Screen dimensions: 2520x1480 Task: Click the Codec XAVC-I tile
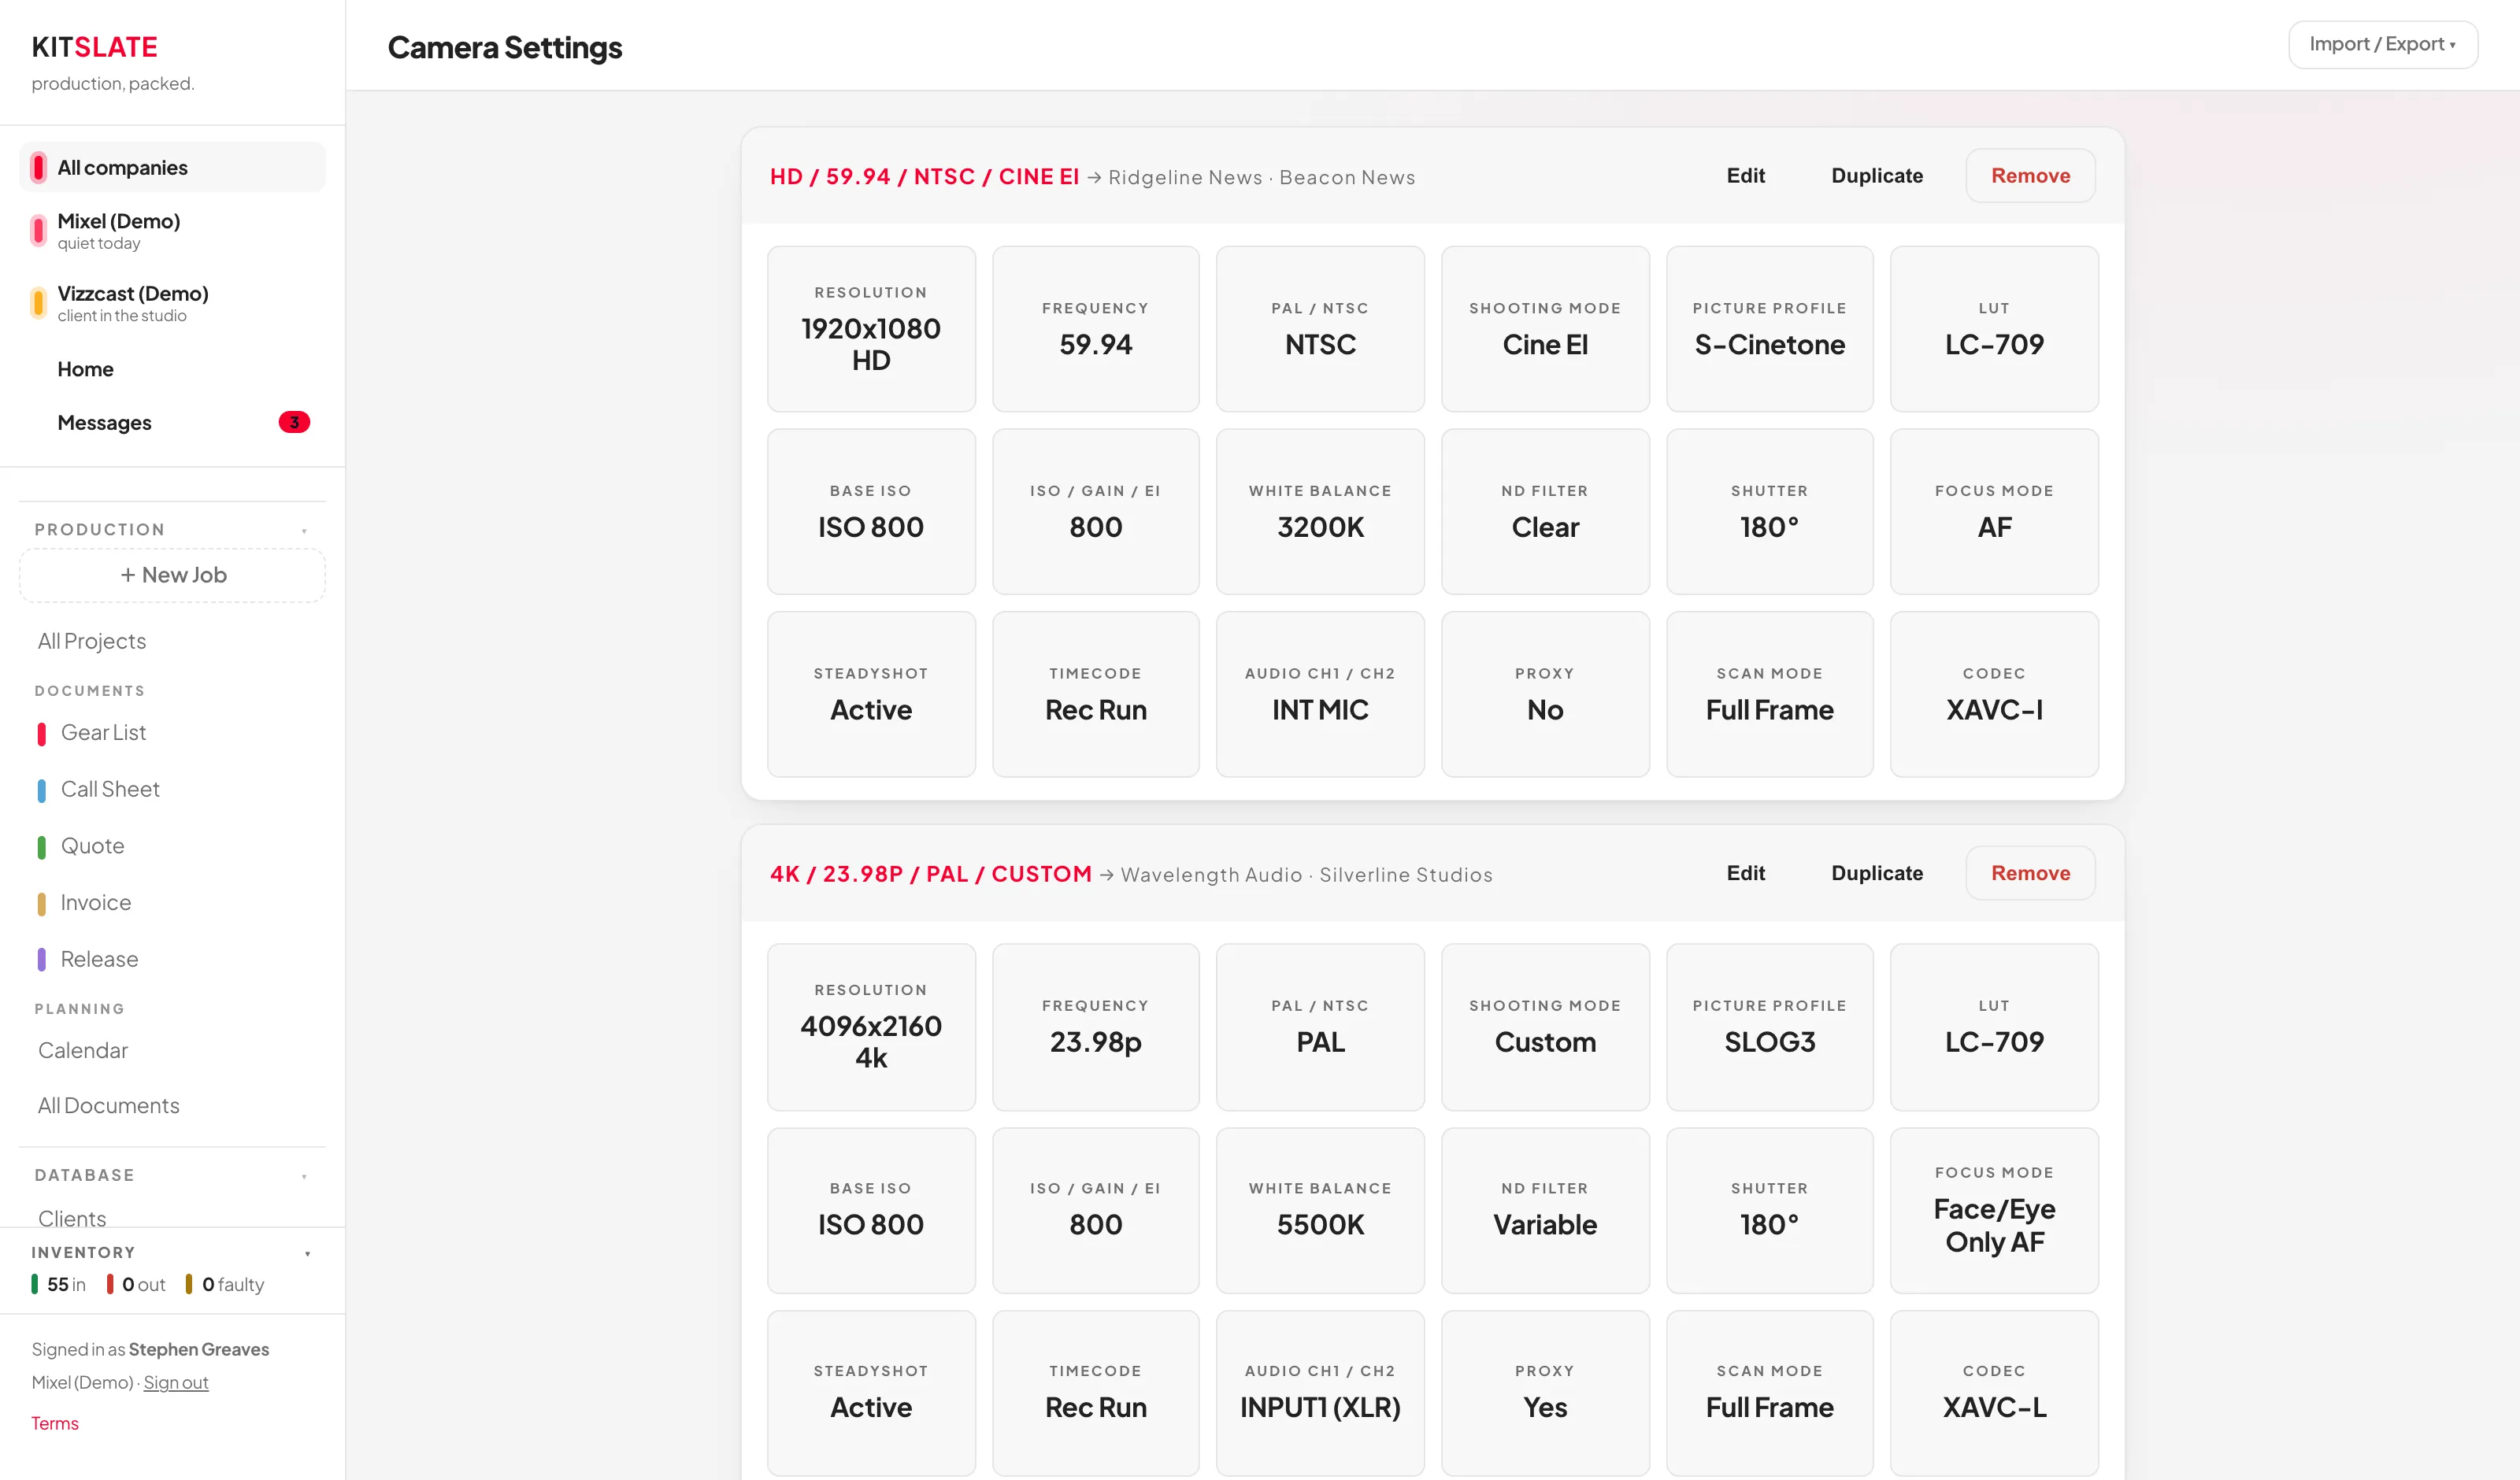tap(1994, 694)
